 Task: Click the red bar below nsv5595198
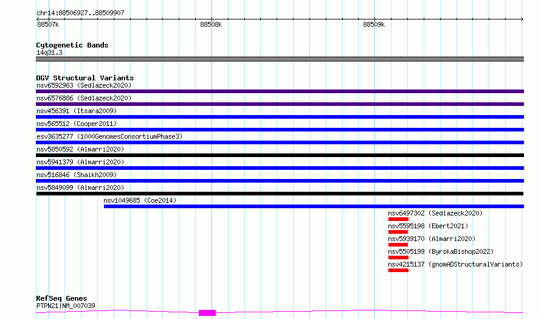click(x=398, y=232)
